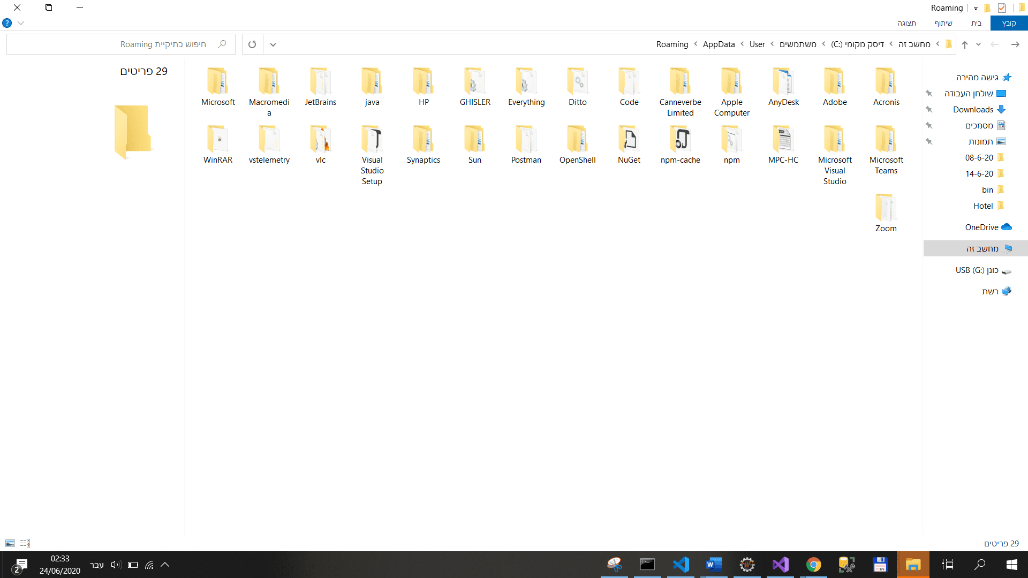Expand the breadcrumb chevron between משתמשים and User

pyautogui.click(x=772, y=44)
